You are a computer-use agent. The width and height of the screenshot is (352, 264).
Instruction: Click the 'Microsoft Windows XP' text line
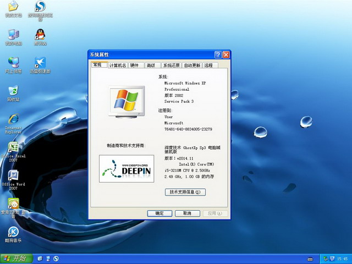185,83
